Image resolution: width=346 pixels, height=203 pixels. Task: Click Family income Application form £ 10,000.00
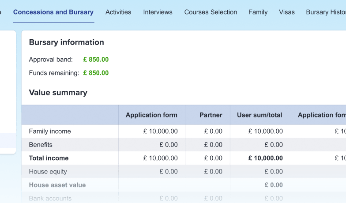click(x=161, y=132)
